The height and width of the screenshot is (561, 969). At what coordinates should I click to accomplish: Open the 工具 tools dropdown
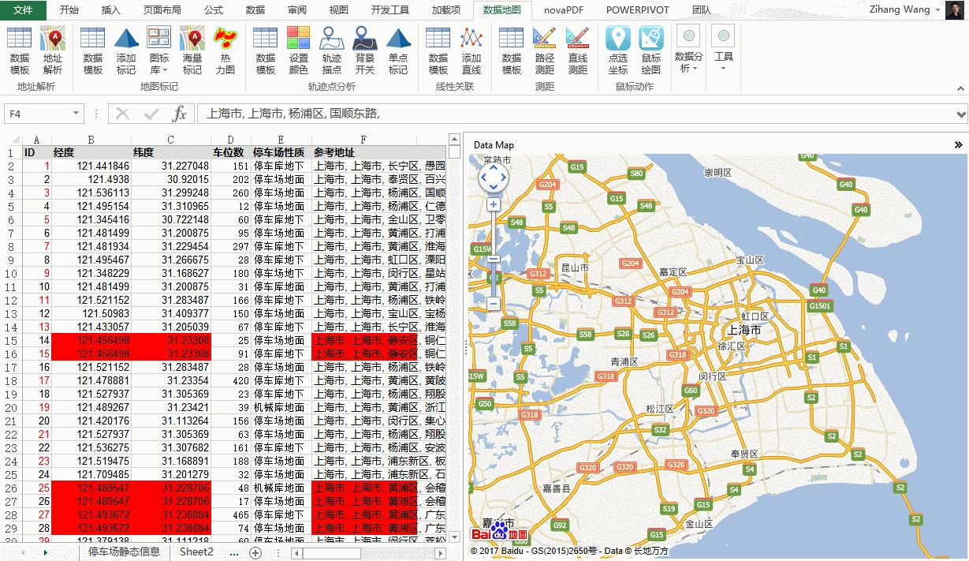pos(723,49)
